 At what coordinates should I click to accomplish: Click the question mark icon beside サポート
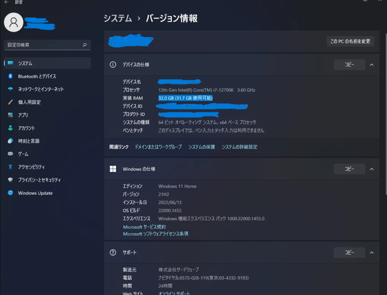point(113,253)
